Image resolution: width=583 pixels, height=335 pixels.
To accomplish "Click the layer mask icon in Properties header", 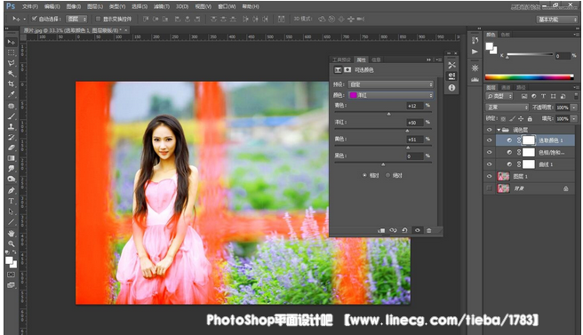I will coord(347,70).
